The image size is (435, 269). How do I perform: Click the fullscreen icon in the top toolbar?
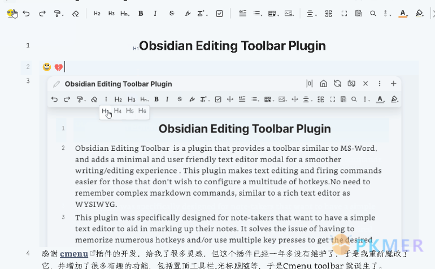(344, 14)
